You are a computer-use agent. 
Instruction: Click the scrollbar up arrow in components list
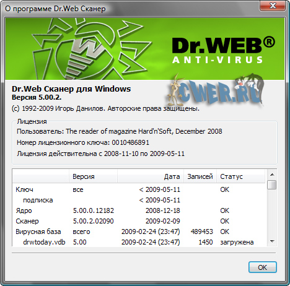272,175
